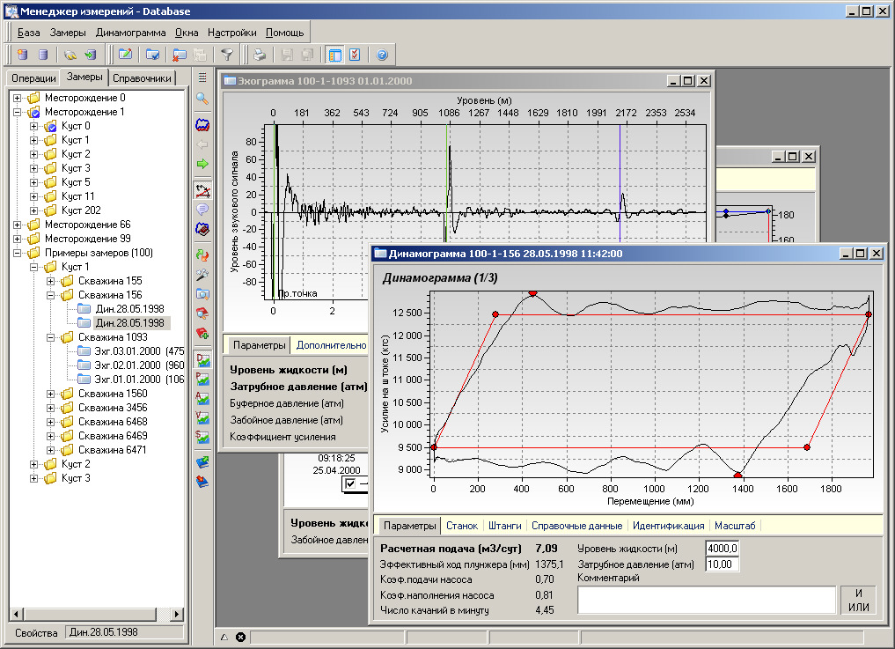Toggle the checklist icon button in toolbar
This screenshot has width=895, height=649.
pyautogui.click(x=354, y=55)
